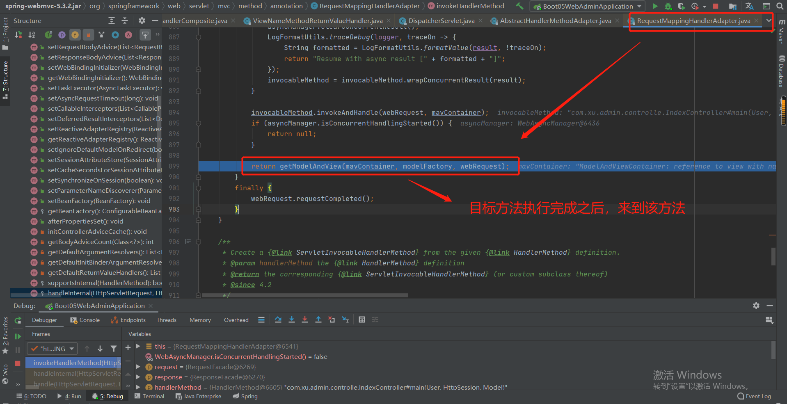Rerun Boot05WebAdminApplication in Debug panel
The height and width of the screenshot is (404, 787).
(18, 320)
